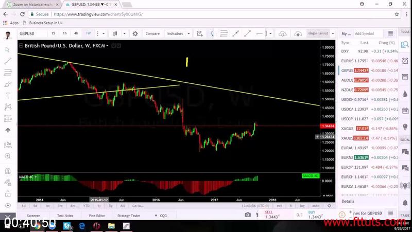This screenshot has width=412, height=232.
Task: Open the patterns tool group
Action: tap(8, 107)
